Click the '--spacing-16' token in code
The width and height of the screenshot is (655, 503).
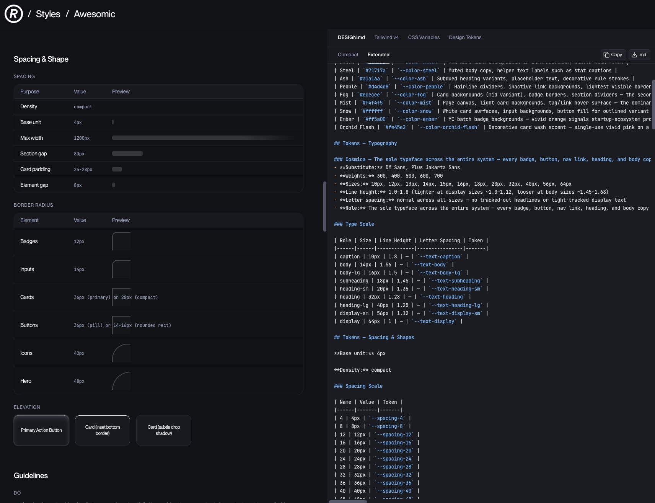coord(394,443)
